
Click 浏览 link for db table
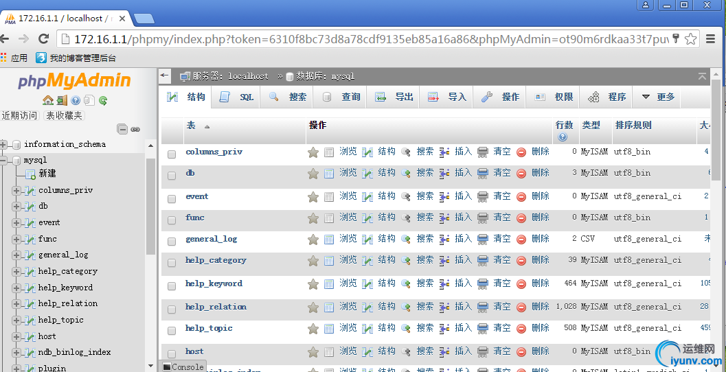pos(348,173)
